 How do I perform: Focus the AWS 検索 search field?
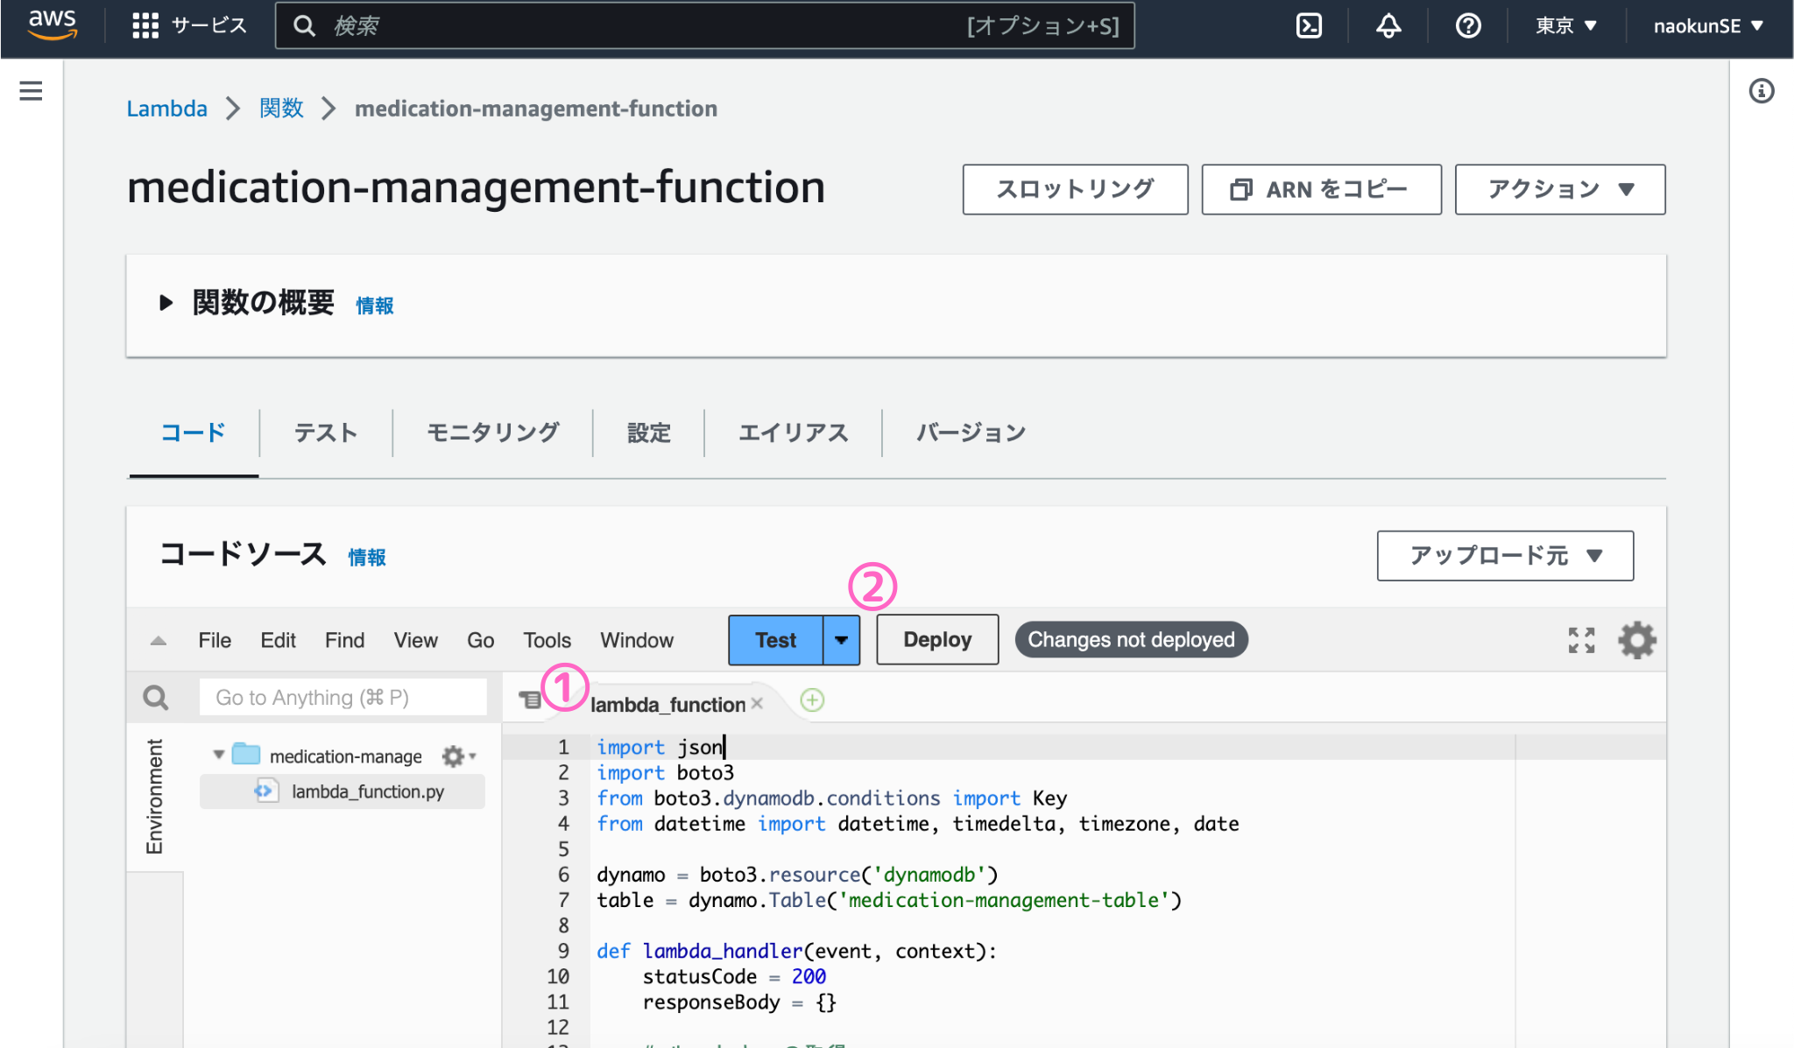pyautogui.click(x=705, y=25)
